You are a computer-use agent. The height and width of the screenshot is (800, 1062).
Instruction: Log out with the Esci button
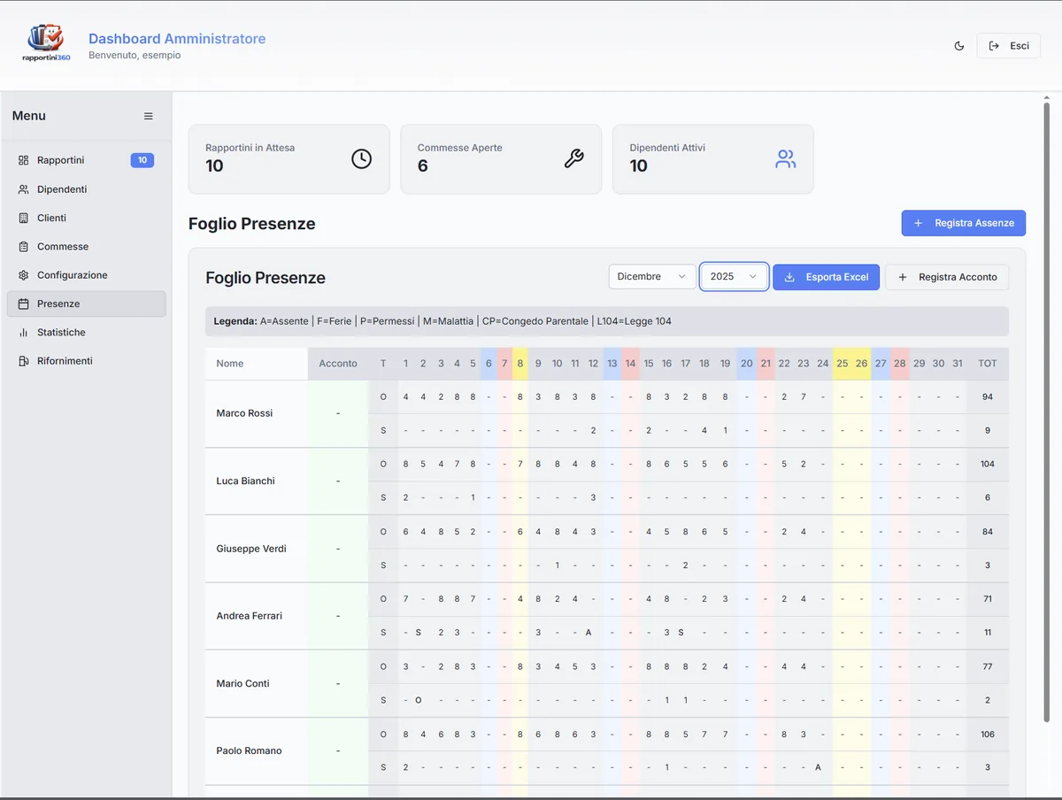[x=1008, y=46]
